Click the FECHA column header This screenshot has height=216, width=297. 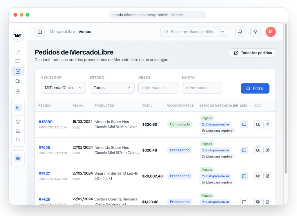pos(78,106)
